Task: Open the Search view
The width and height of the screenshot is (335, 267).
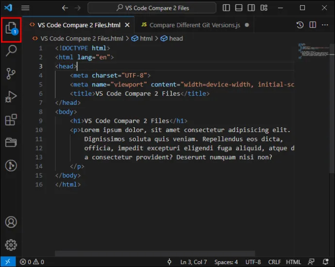Action: [x=11, y=51]
